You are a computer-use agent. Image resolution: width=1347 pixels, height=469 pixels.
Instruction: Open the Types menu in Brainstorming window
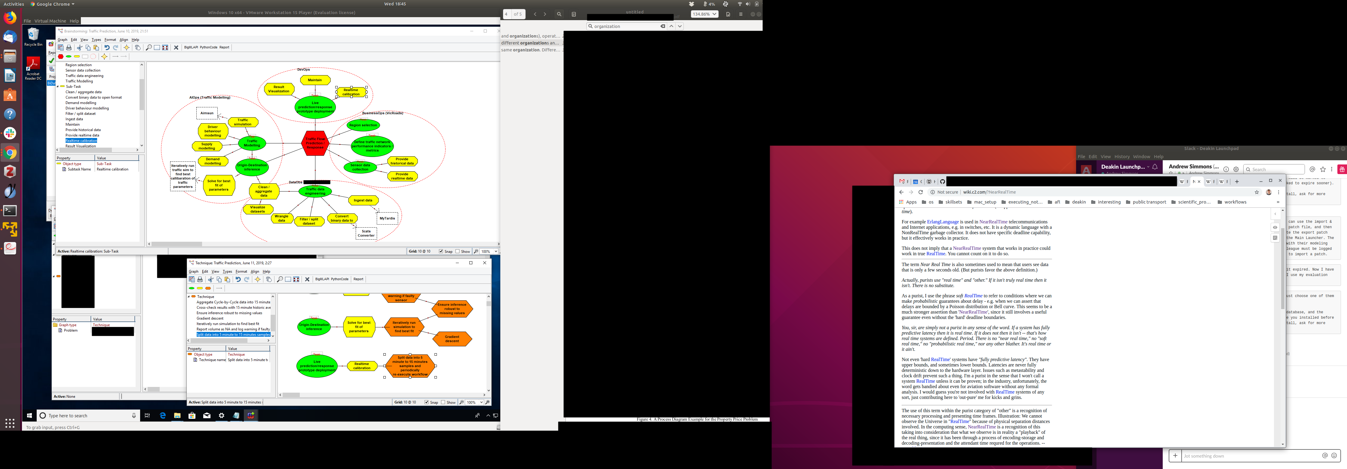pos(96,40)
